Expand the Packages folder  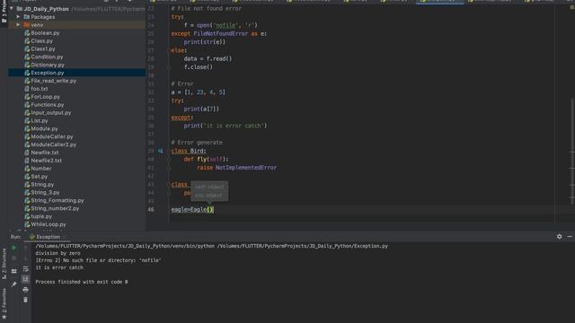[x=18, y=17]
